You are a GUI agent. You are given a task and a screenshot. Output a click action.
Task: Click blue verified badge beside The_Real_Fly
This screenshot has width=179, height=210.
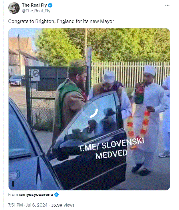pos(50,5)
